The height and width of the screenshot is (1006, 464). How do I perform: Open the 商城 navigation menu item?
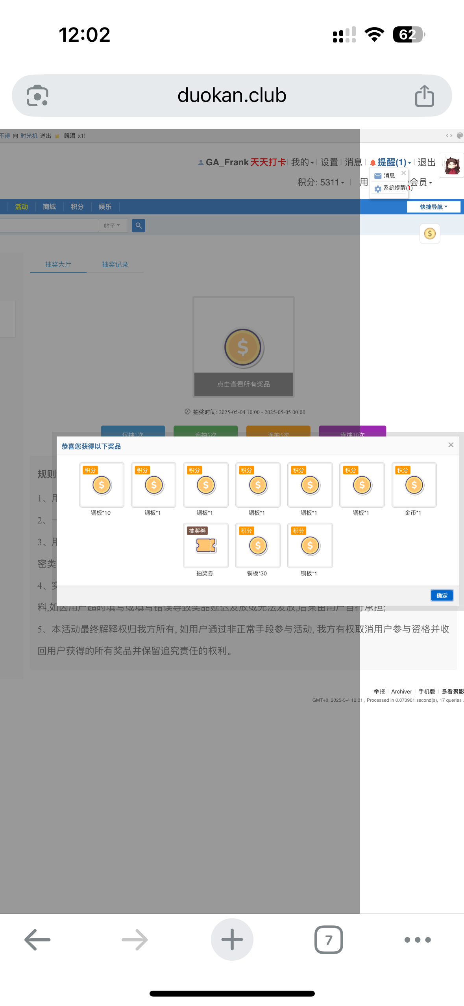49,207
